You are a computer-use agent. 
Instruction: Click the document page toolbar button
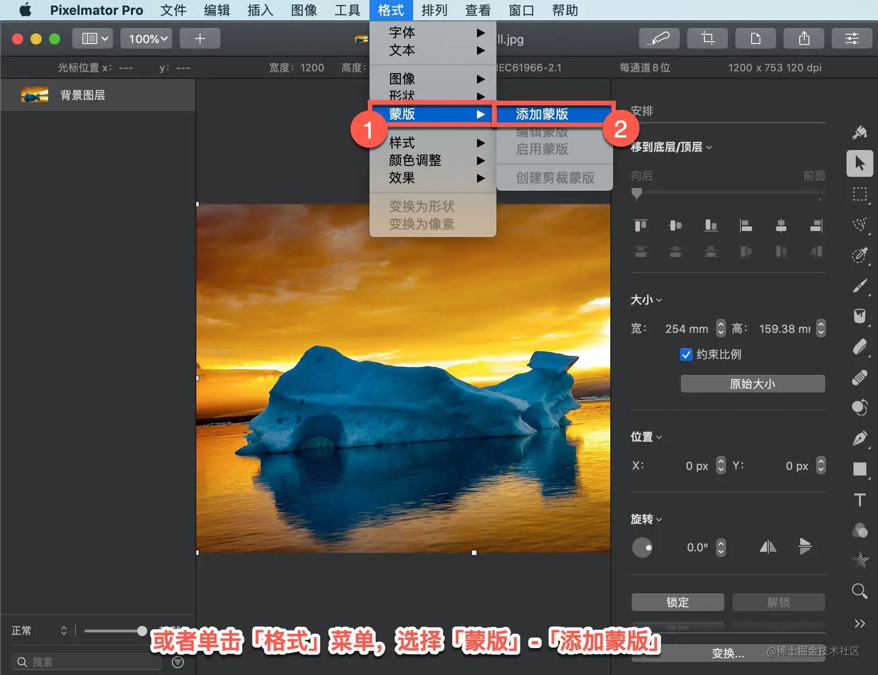click(x=755, y=38)
